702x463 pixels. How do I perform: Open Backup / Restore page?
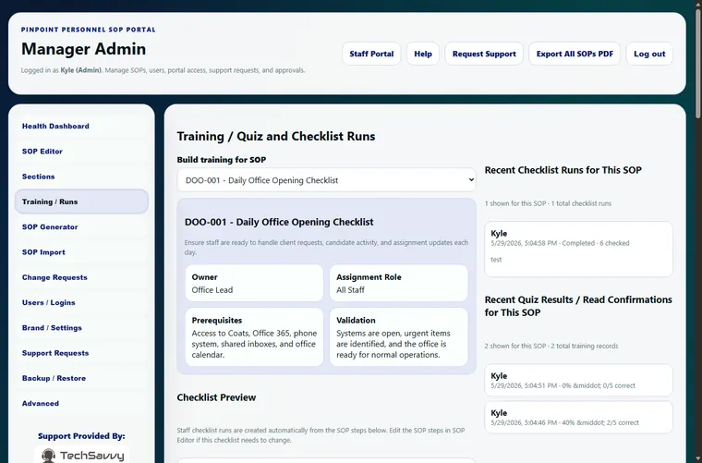(81, 378)
